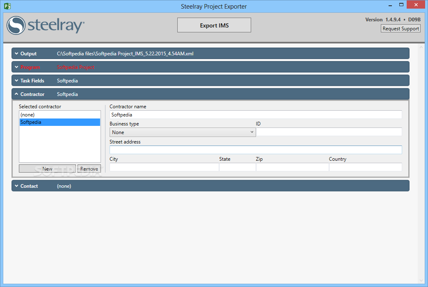The image size is (428, 287).
Task: Expand the Output section chevron
Action: pos(16,53)
